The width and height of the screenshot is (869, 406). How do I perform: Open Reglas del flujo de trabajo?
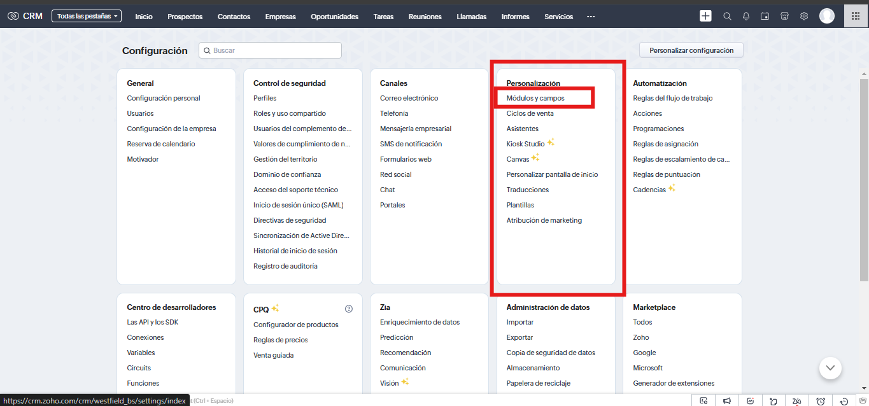672,98
